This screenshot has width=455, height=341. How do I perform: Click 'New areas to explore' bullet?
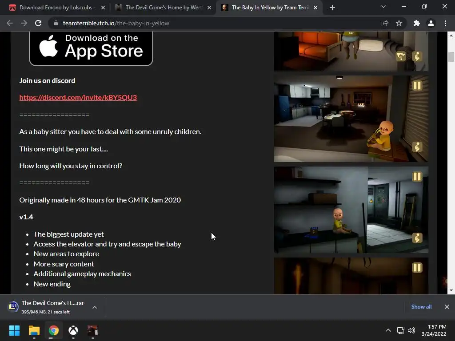[x=66, y=254]
